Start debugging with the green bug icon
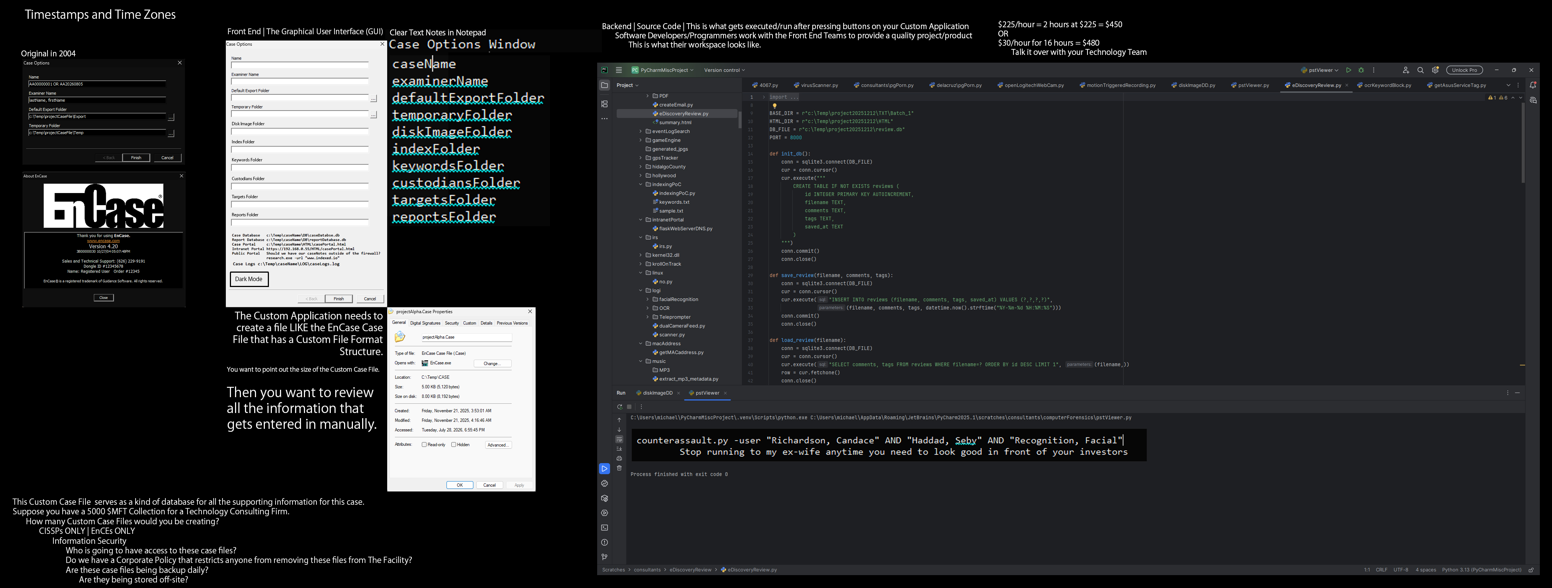1552x588 pixels. pyautogui.click(x=1361, y=70)
